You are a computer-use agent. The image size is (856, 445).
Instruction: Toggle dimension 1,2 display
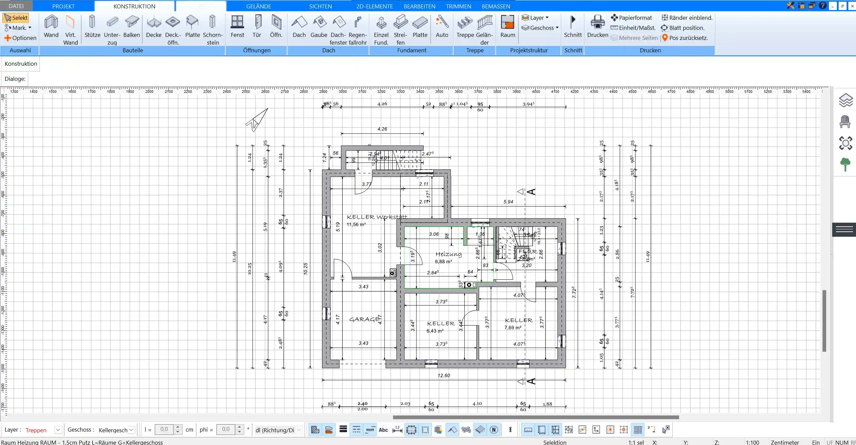coord(397,430)
